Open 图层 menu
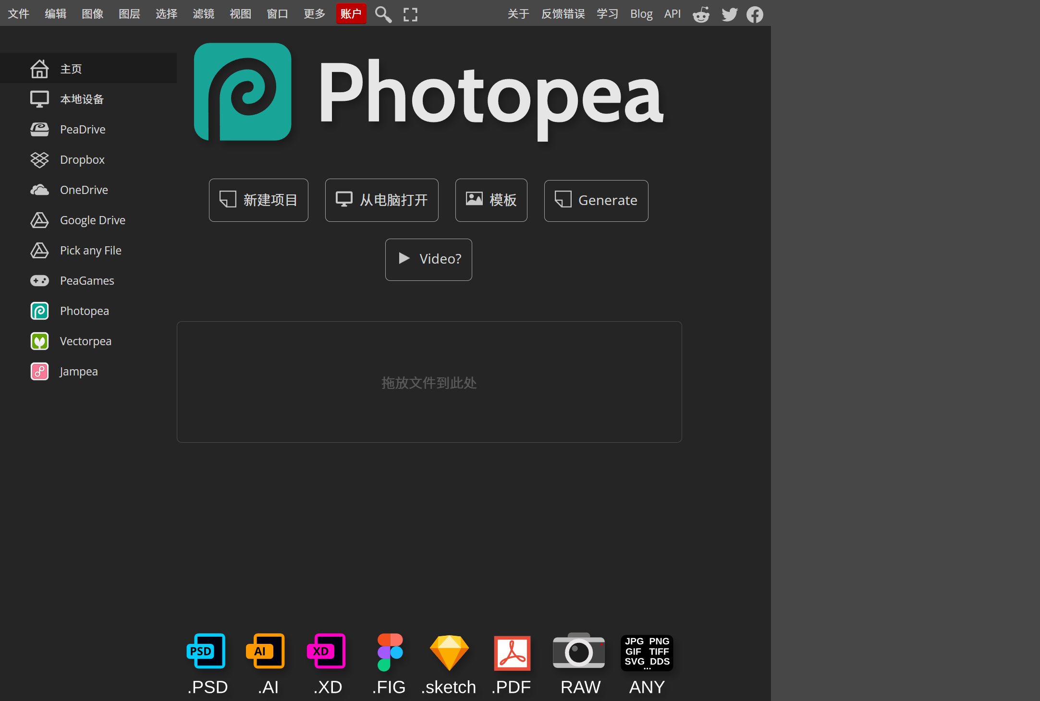Image resolution: width=1040 pixels, height=701 pixels. (x=130, y=13)
